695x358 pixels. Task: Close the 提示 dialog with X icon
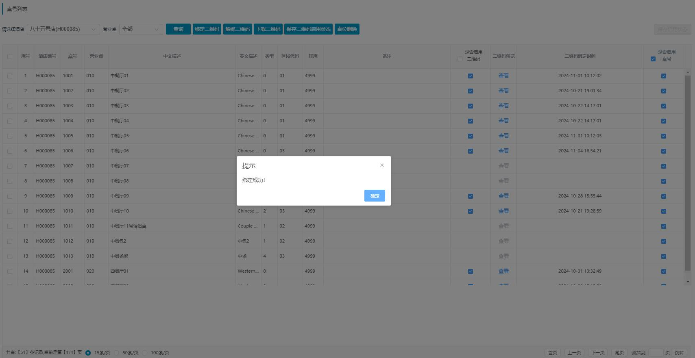tap(382, 165)
